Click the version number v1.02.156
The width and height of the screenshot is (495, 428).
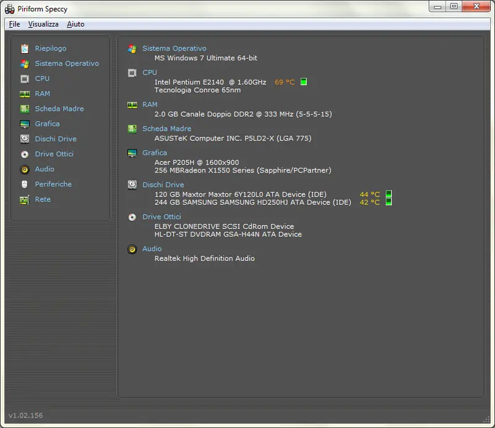(x=25, y=415)
